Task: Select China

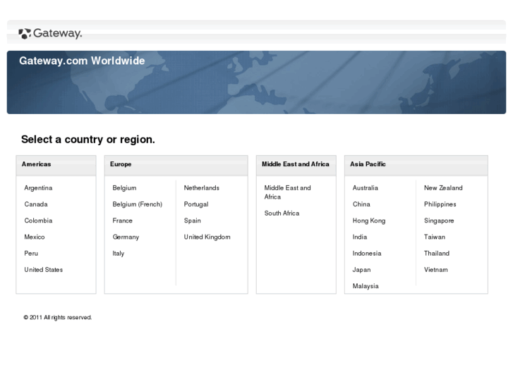Action: [x=361, y=204]
